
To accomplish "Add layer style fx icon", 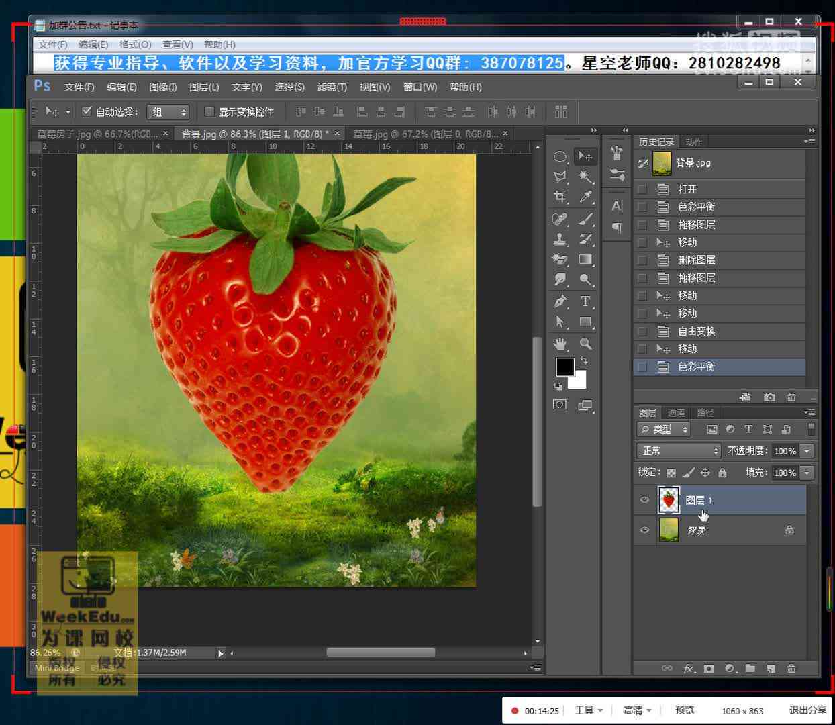I will 689,669.
